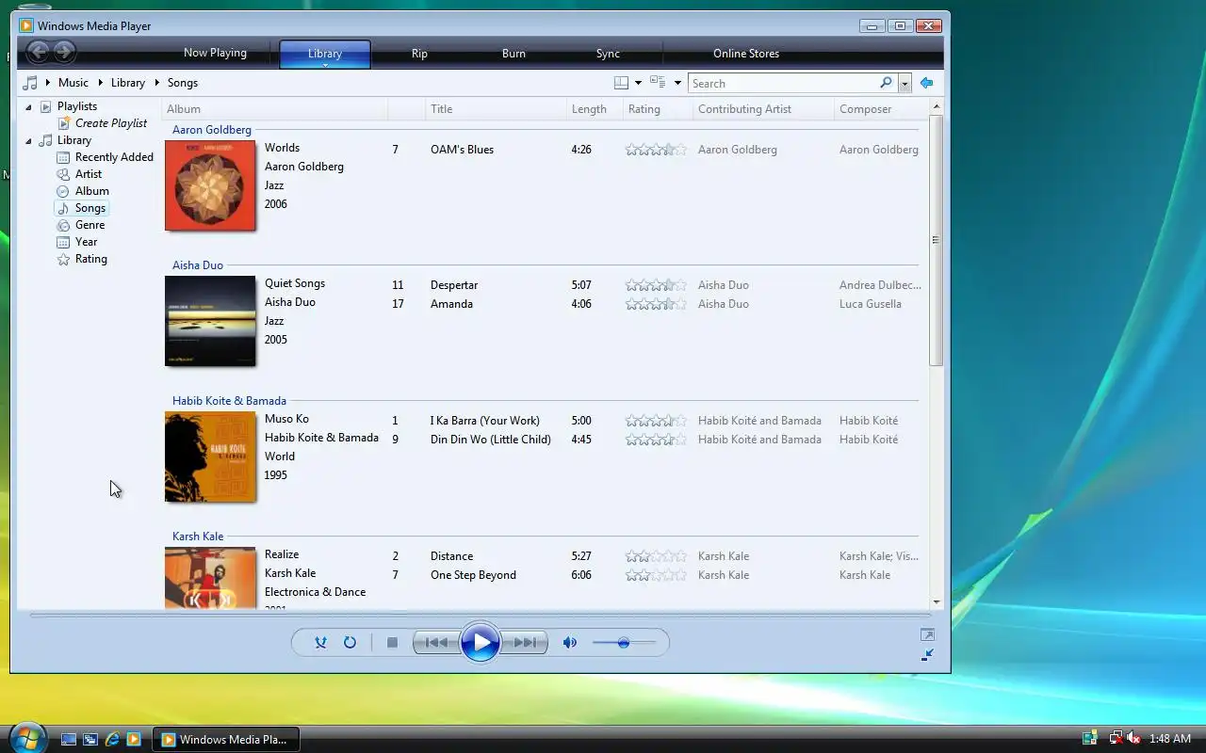Select the Worlds album cover thumbnail
1206x753 pixels.
(210, 185)
